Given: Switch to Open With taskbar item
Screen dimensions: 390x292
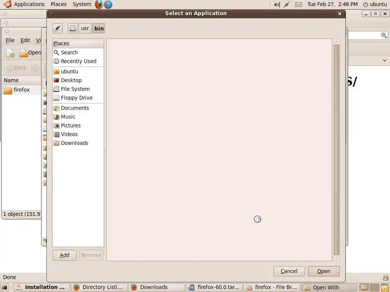Looking at the screenshot, I should pyautogui.click(x=329, y=287).
